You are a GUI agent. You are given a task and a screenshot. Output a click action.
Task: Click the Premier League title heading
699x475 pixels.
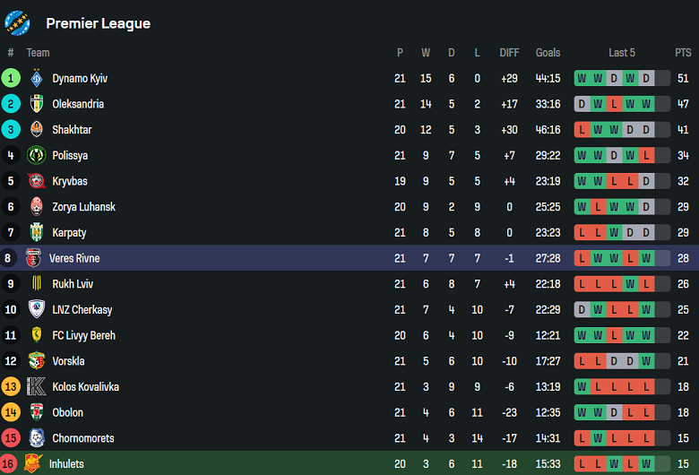(98, 23)
